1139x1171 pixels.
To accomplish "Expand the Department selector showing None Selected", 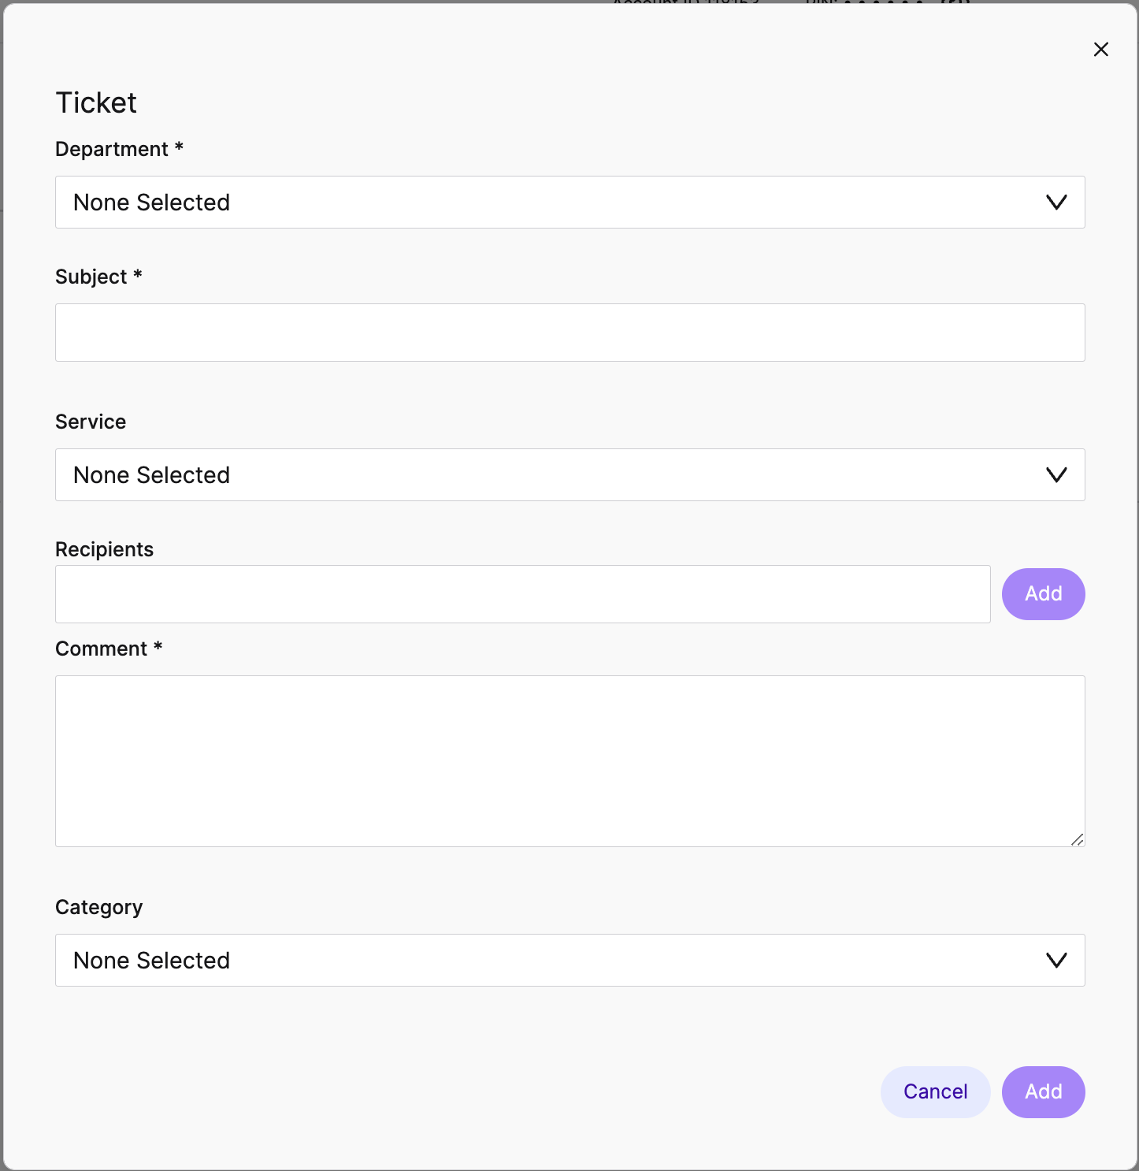I will tap(569, 203).
